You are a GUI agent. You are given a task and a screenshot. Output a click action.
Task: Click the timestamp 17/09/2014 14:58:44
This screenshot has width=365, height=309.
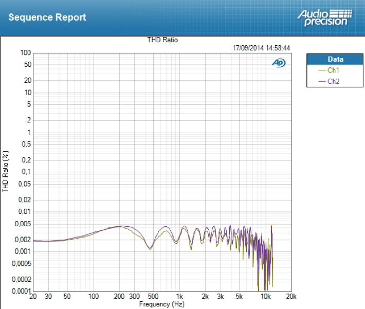click(261, 48)
